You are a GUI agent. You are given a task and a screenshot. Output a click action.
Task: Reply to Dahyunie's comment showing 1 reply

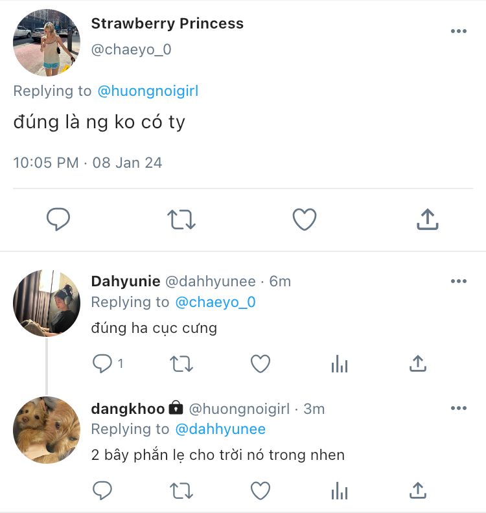click(x=102, y=363)
